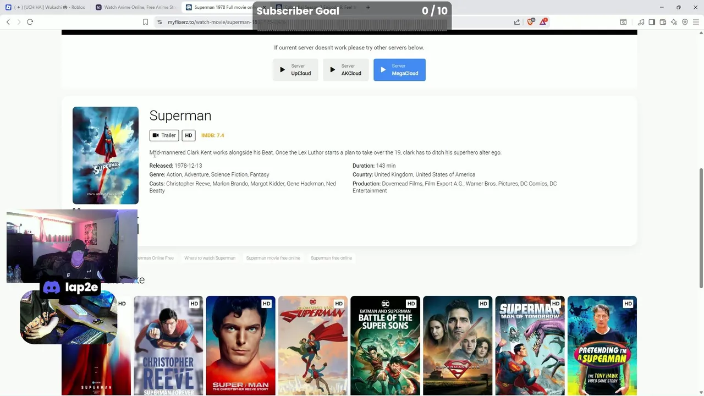Open the Brave VPN shield icon
This screenshot has width=704, height=396.
pos(685,22)
